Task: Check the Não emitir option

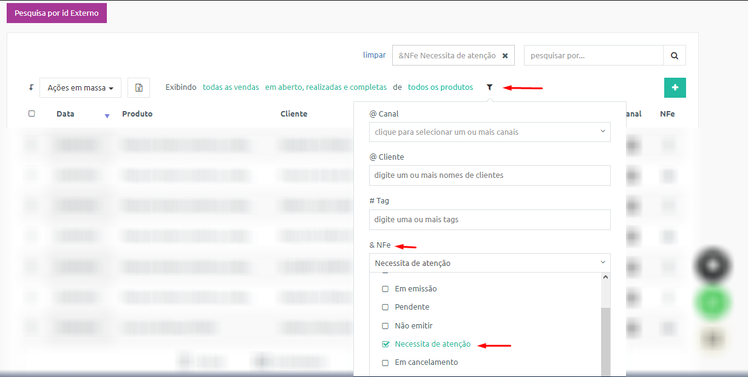Action: tap(385, 326)
